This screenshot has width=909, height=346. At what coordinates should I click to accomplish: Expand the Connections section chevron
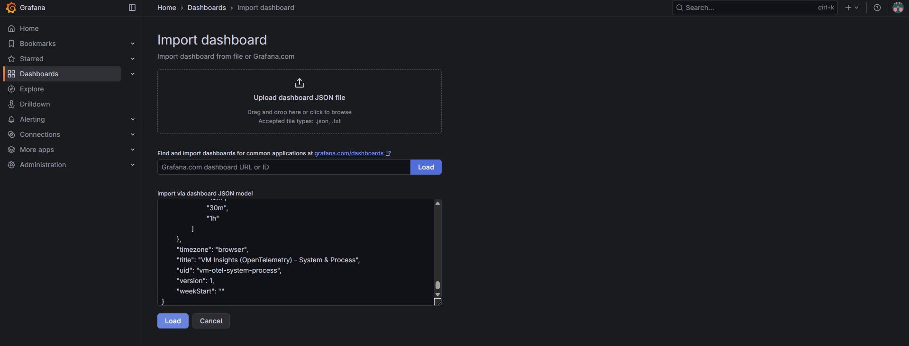click(x=133, y=134)
